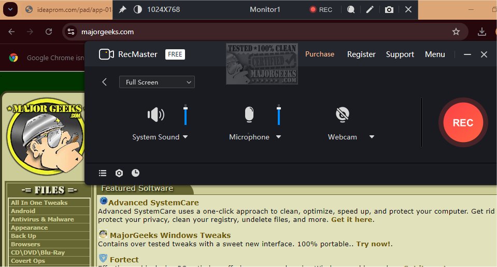The image size is (497, 267).
Task: Pin the recording toolbar
Action: click(x=122, y=9)
